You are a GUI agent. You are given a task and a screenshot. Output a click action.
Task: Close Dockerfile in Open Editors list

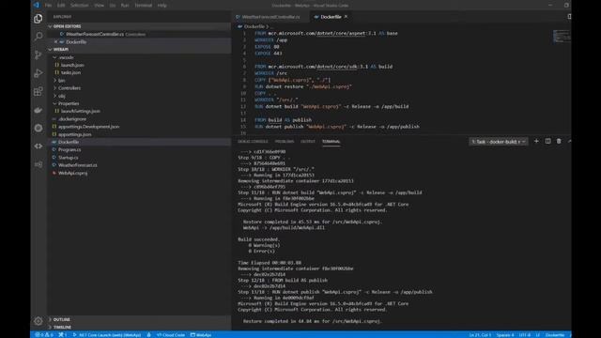55,41
